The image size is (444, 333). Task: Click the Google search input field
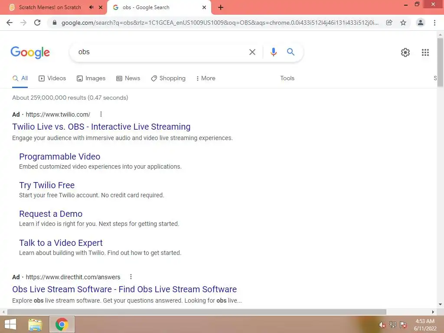[x=161, y=52]
